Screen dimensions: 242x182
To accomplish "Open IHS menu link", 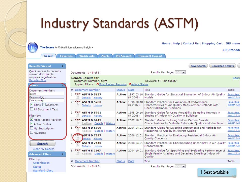I will click(x=233, y=43).
